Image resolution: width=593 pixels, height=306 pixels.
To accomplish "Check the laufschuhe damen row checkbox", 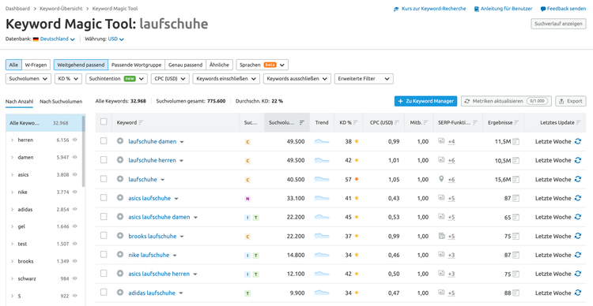I will point(104,140).
